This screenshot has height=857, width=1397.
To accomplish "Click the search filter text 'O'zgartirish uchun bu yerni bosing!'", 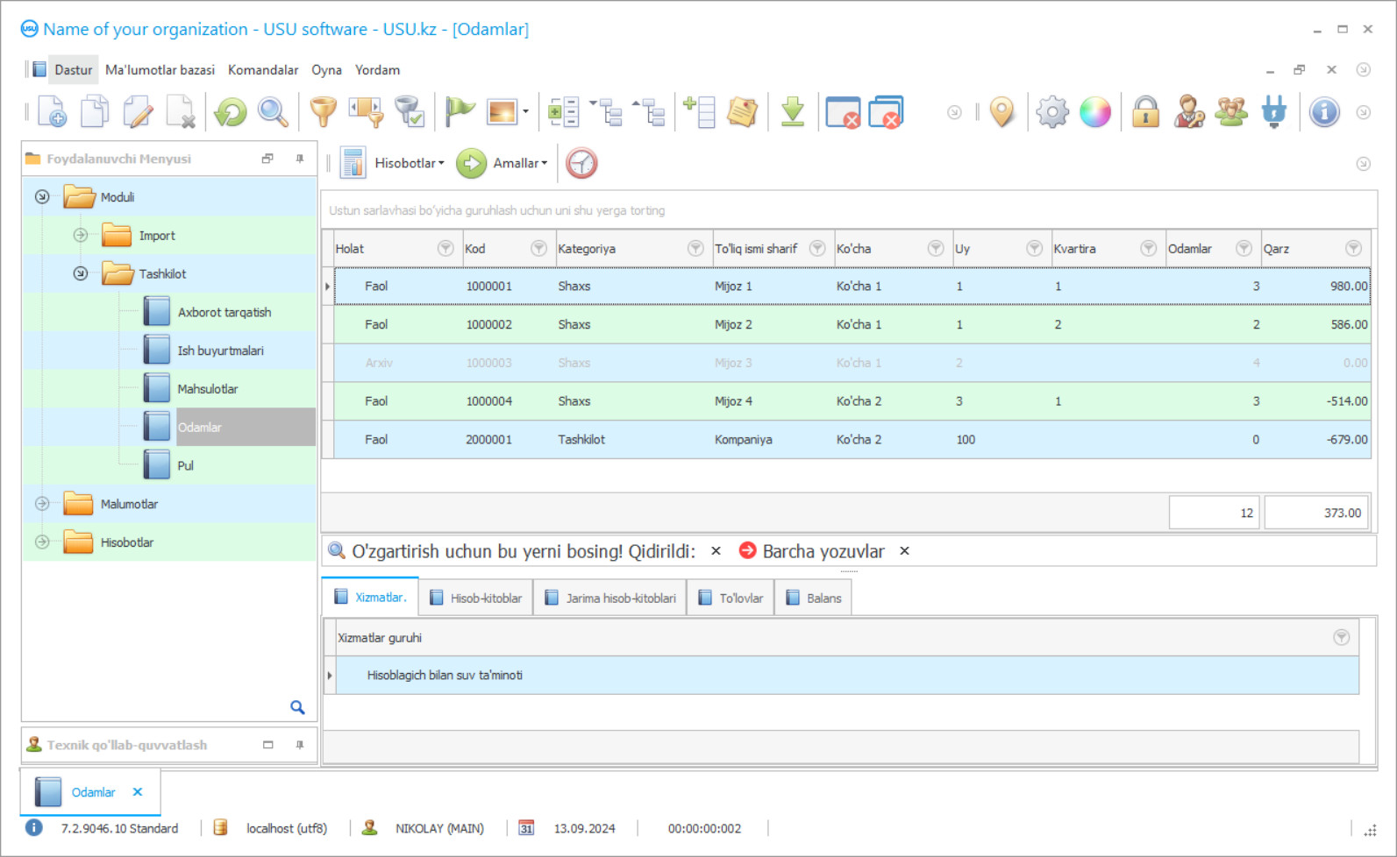I will [488, 551].
